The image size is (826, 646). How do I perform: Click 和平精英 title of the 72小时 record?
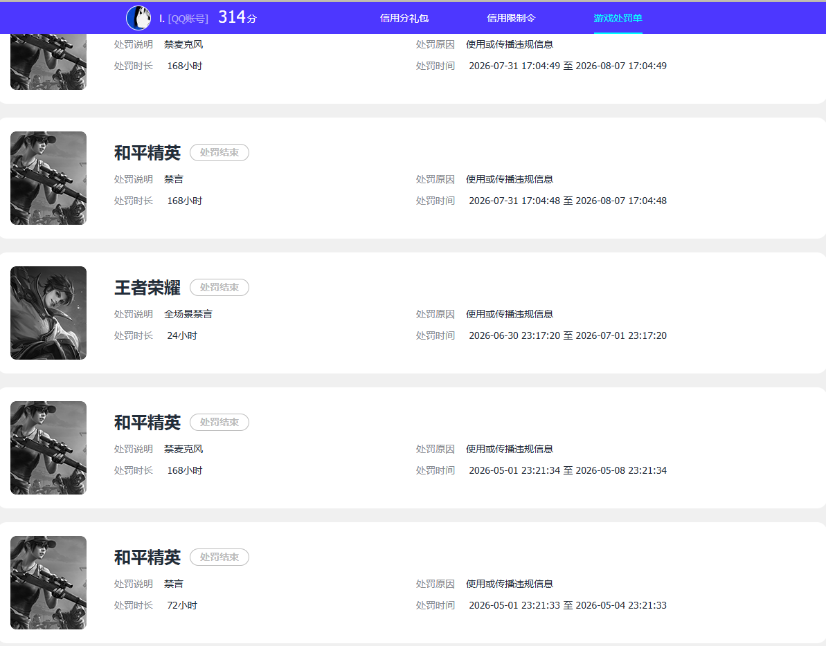(x=147, y=557)
